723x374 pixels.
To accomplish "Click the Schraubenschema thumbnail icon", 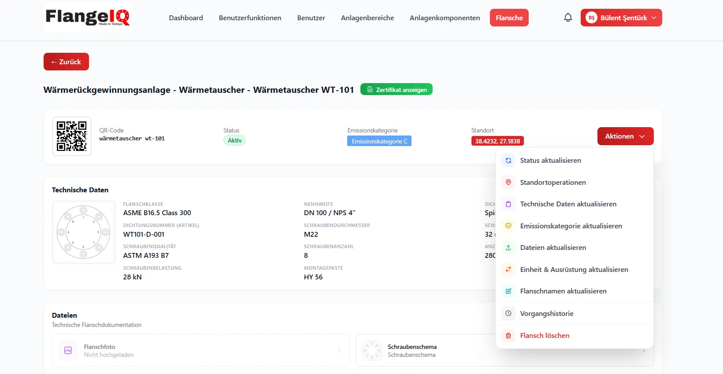I will coord(372,350).
